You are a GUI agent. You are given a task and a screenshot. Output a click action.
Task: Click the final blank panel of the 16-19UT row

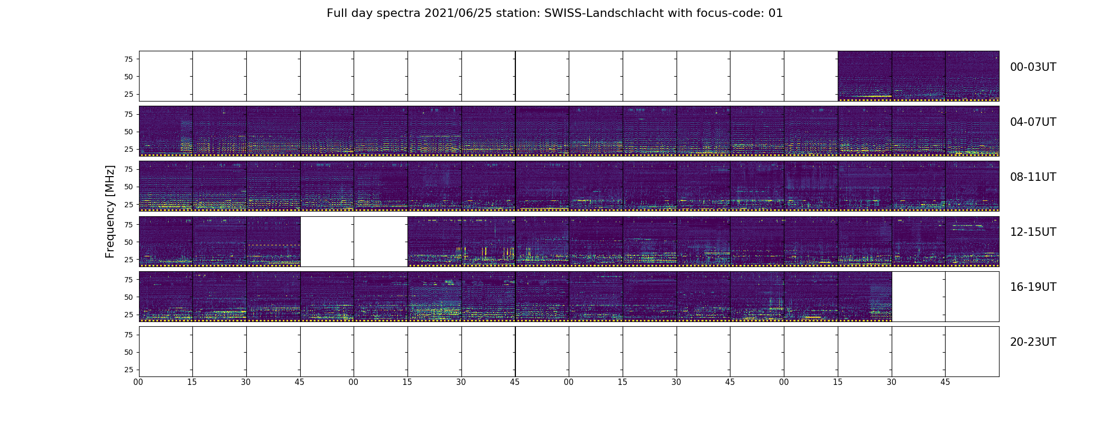coord(972,297)
